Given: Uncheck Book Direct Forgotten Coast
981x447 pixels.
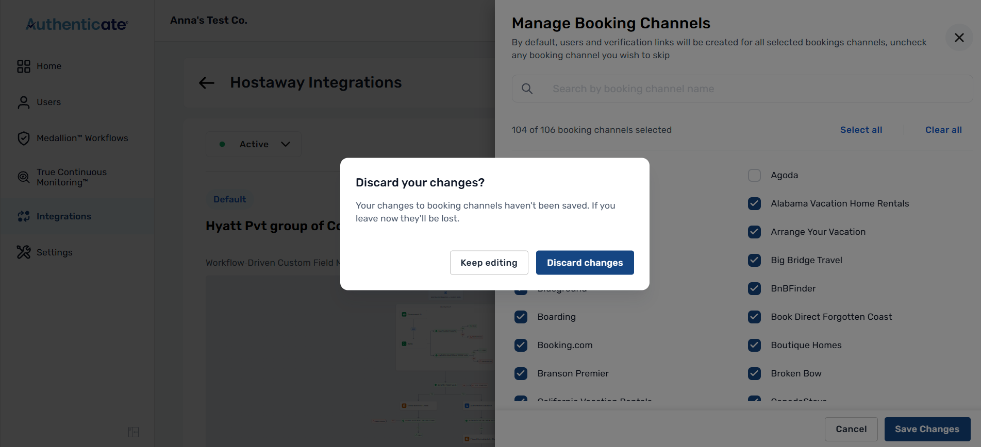Looking at the screenshot, I should (x=754, y=317).
